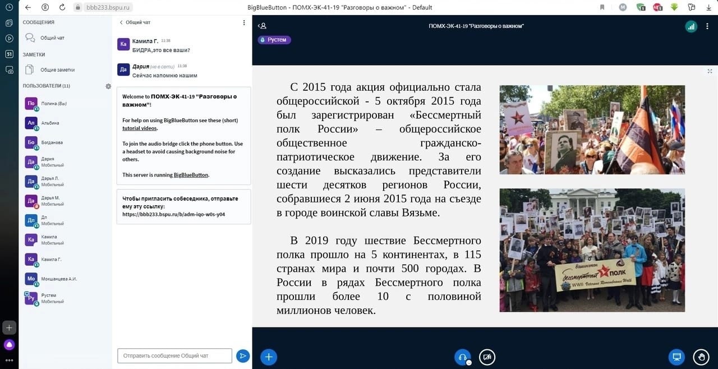The height and width of the screenshot is (369, 718).
Task: Enable webcam with the crossed camera button
Action: (x=487, y=357)
